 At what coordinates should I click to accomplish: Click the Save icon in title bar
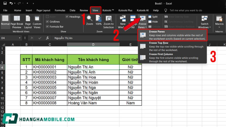(5, 3)
